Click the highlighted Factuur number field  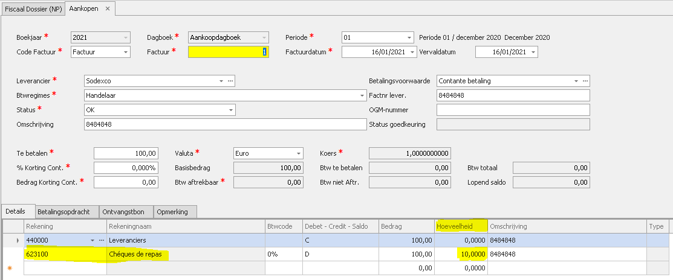point(228,52)
